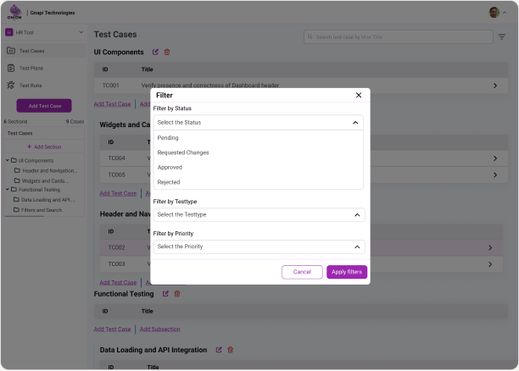519x371 pixels.
Task: Click the Test Cases folder icon
Action: click(11, 51)
